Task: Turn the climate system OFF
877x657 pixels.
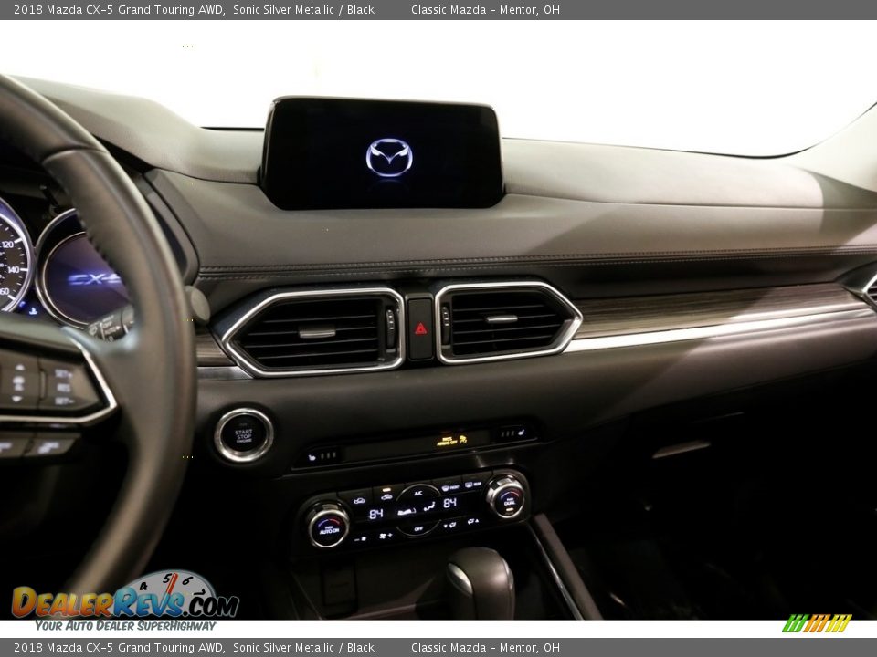Action: coord(416,529)
